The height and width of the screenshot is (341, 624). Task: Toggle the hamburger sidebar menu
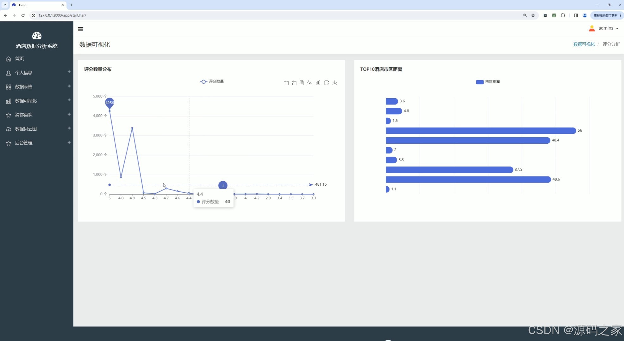click(x=81, y=29)
